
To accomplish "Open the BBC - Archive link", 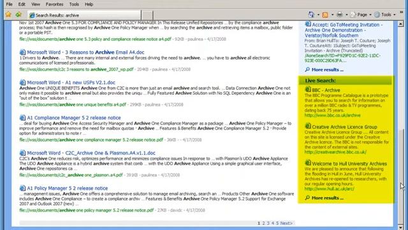I will tap(326, 90).
